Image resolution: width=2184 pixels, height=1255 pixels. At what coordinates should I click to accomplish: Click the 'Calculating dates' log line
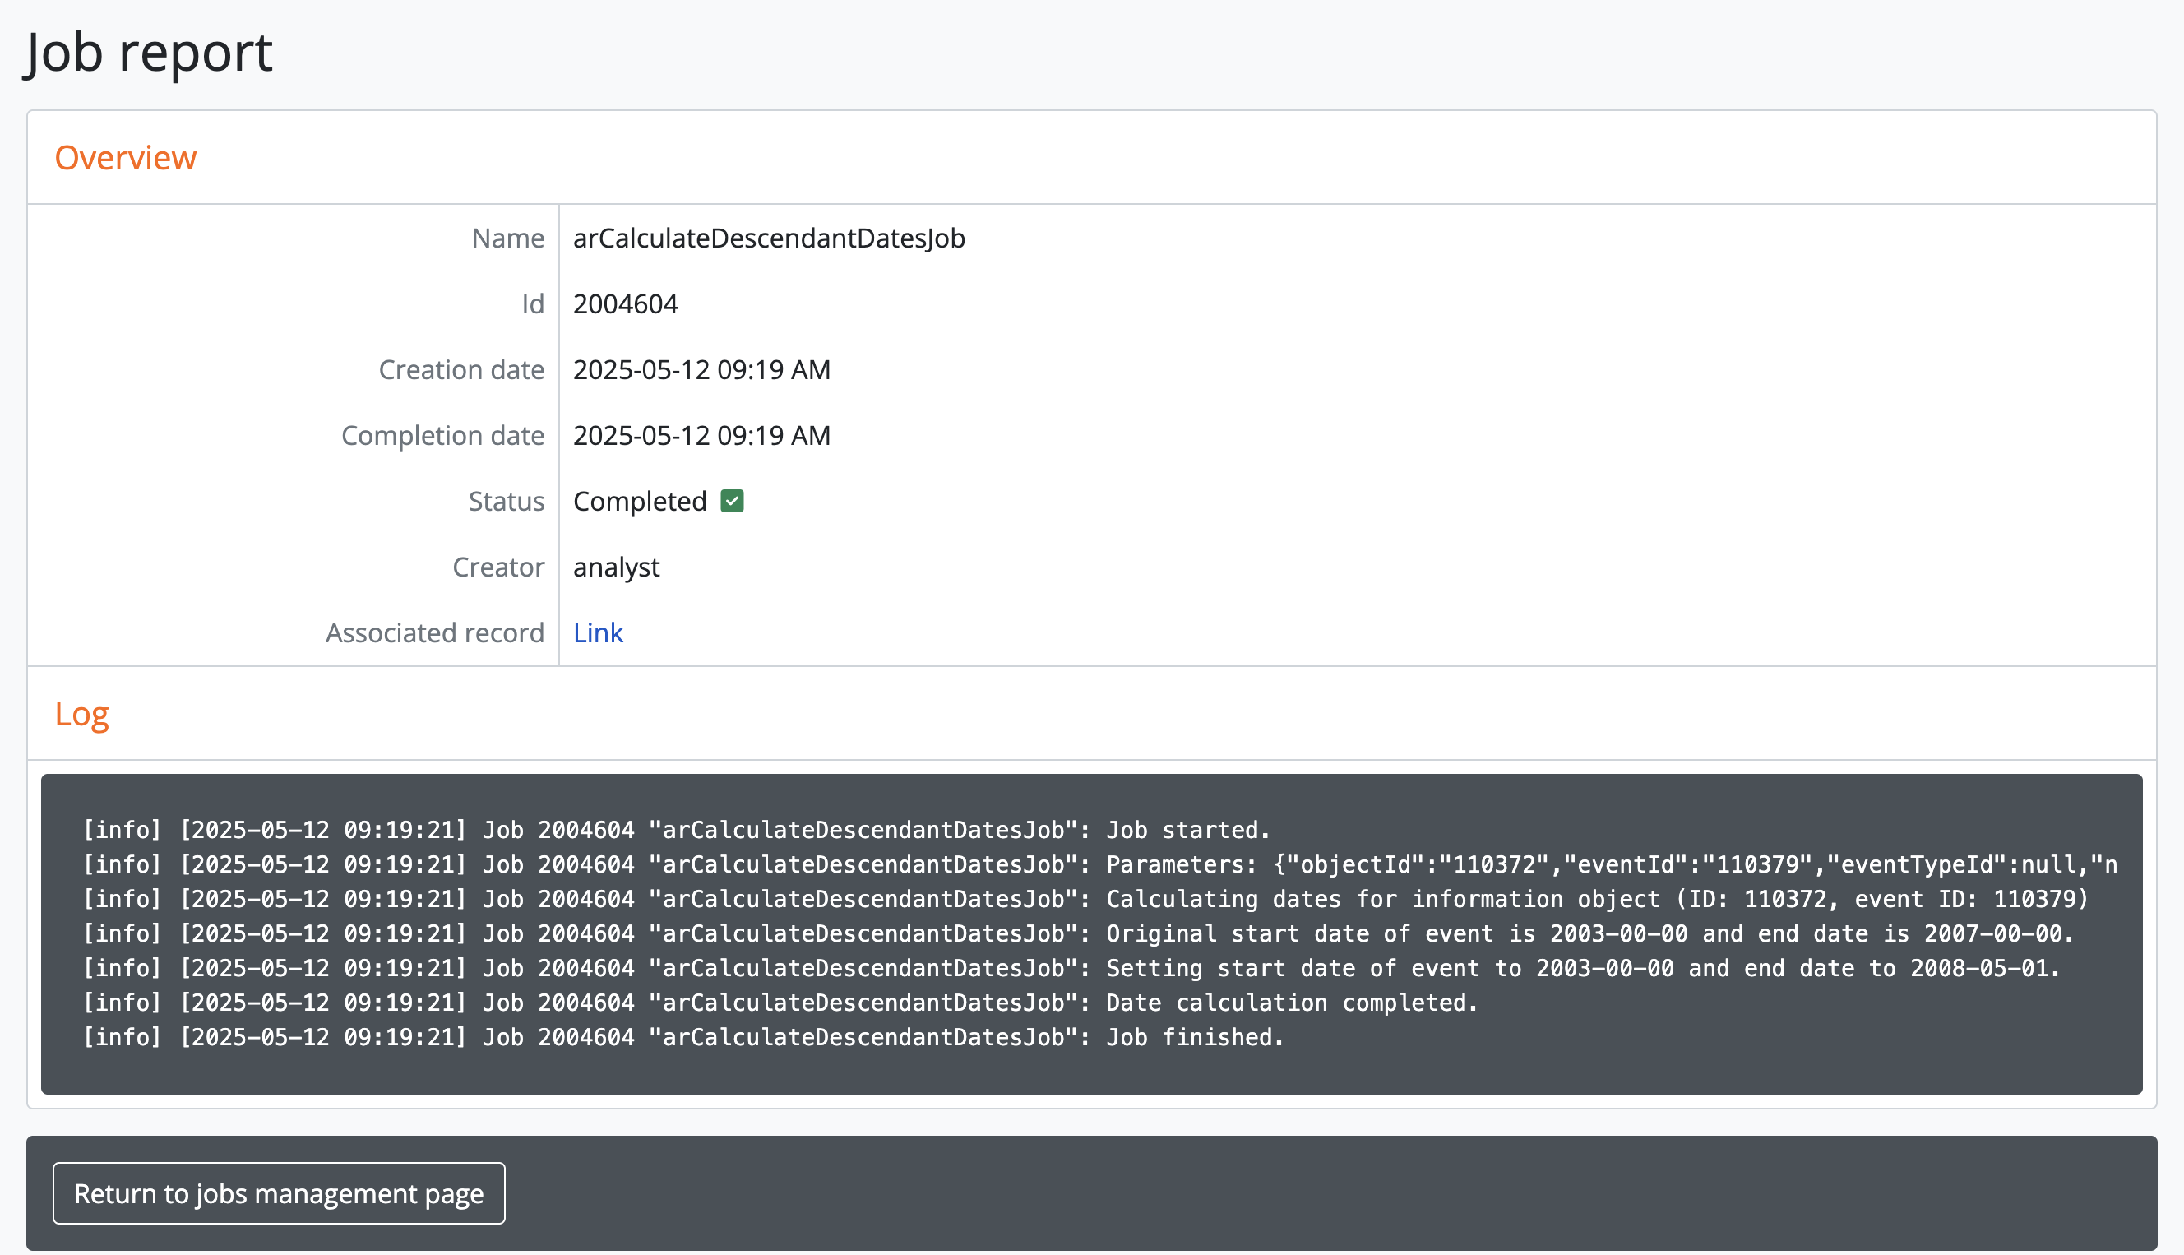tap(1085, 899)
